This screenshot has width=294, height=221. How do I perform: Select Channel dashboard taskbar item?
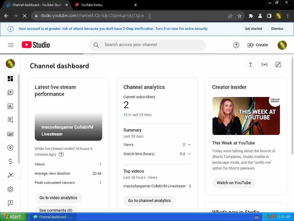53,217
